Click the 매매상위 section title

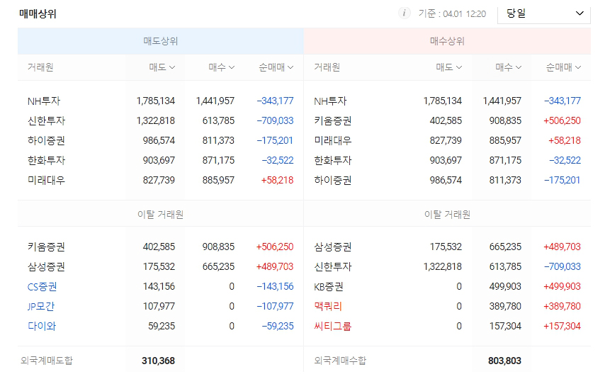[38, 14]
